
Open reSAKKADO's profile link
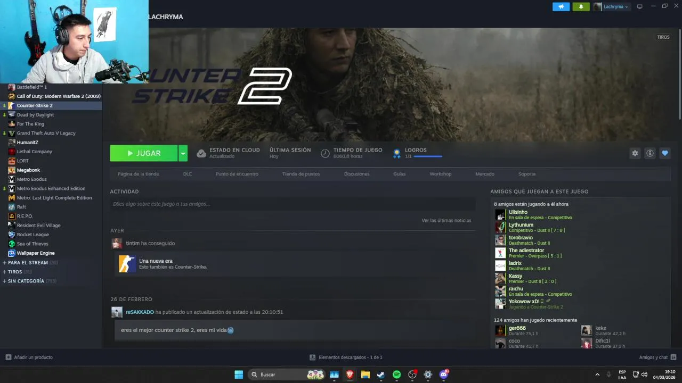coord(140,312)
